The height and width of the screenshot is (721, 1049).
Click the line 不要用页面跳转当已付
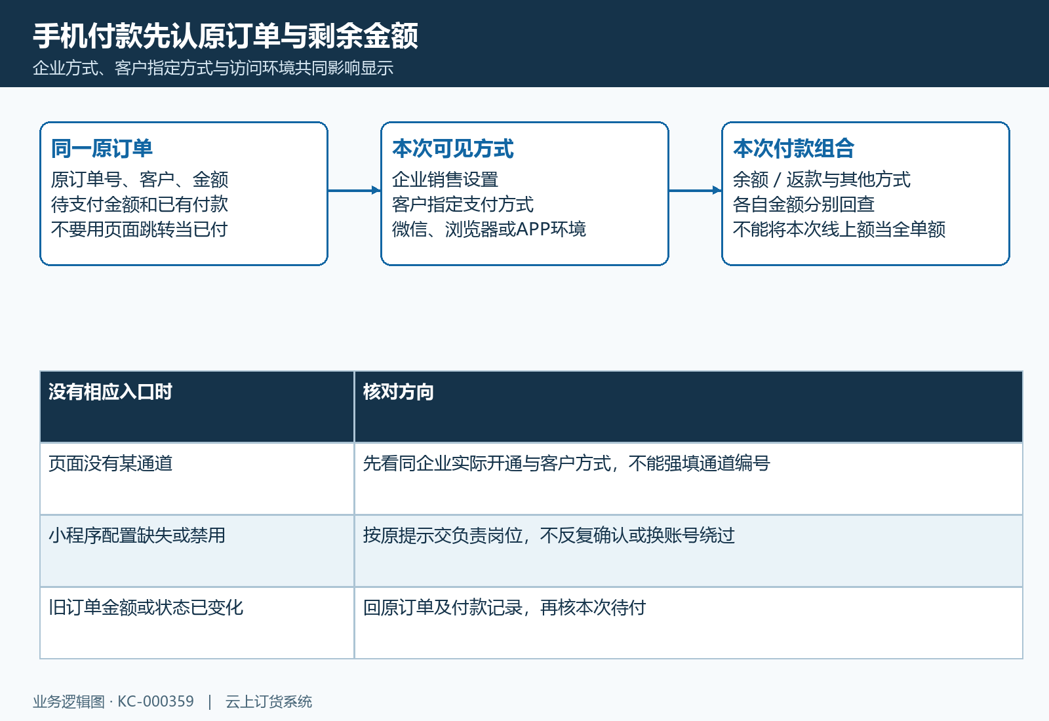[140, 229]
